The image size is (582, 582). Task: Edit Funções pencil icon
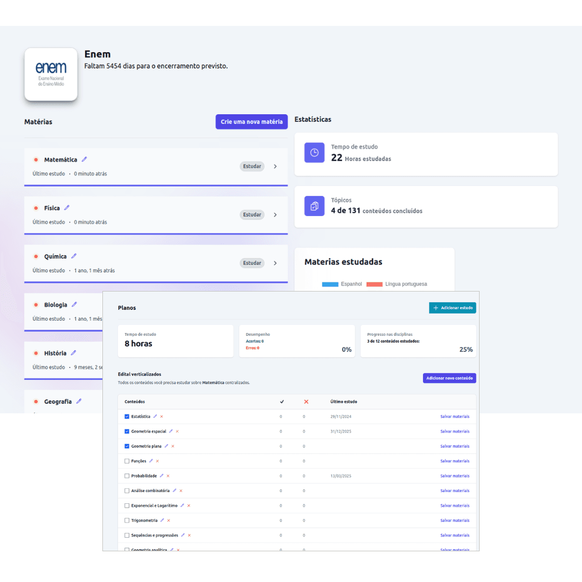151,461
